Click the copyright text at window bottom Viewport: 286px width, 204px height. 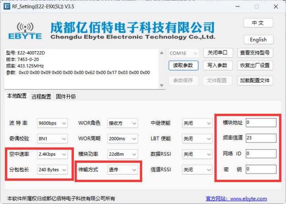click(x=61, y=198)
